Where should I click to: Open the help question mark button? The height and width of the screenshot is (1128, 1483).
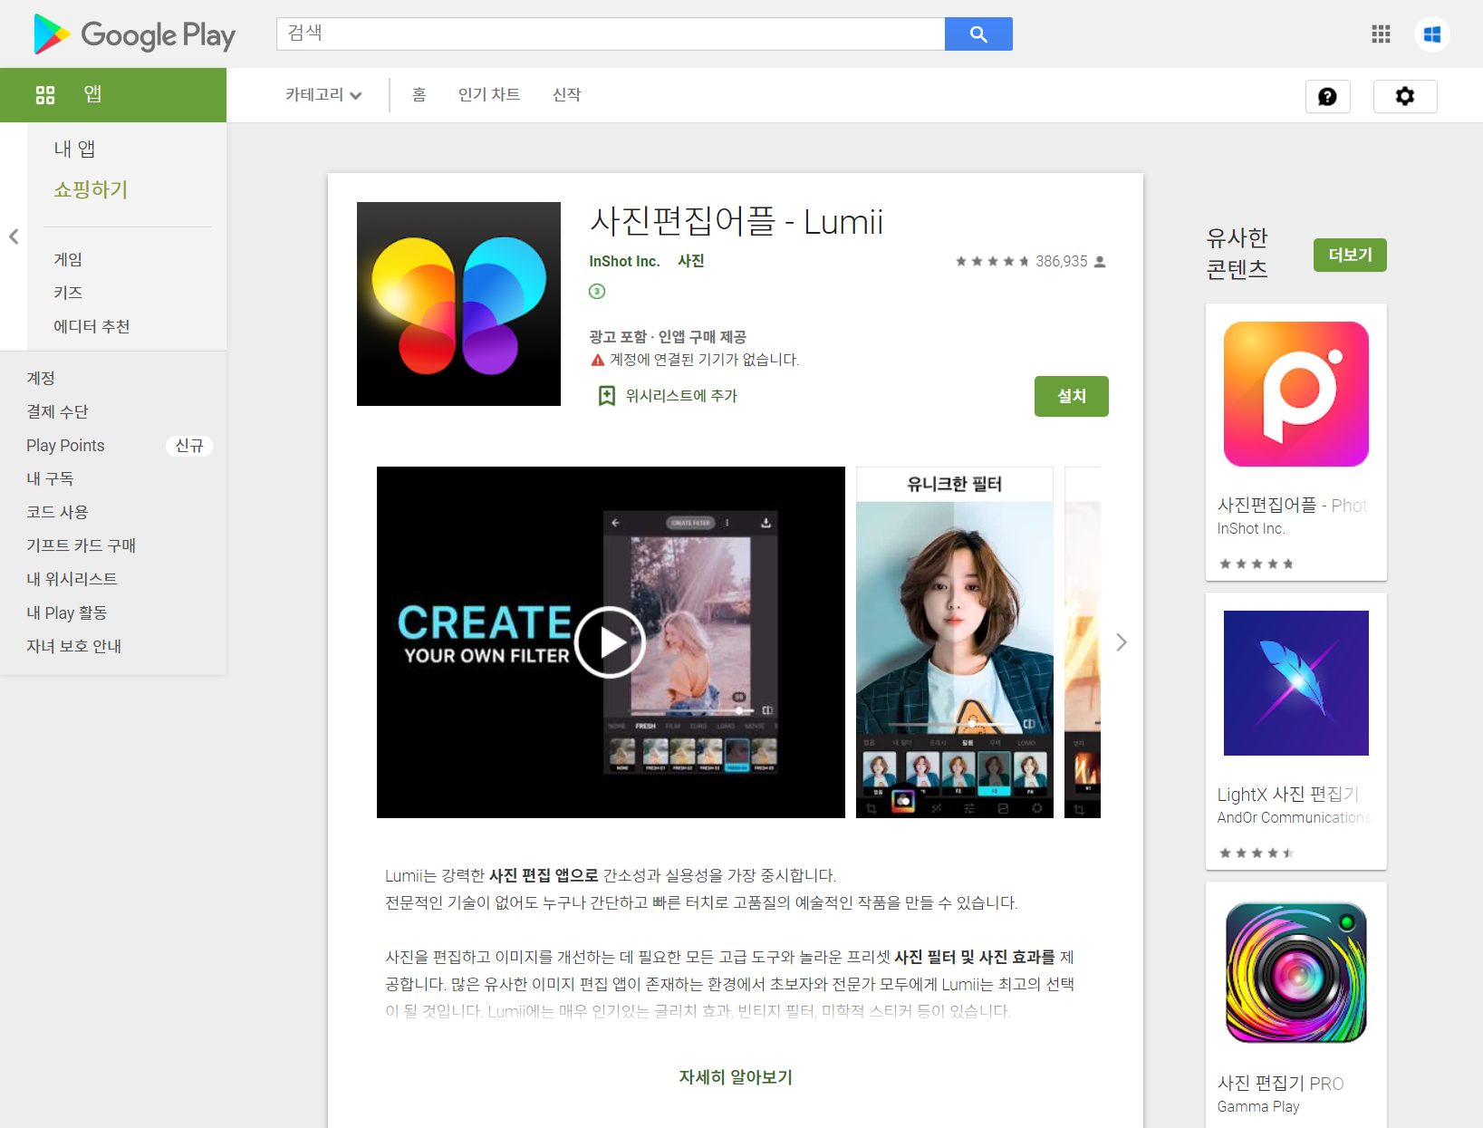coord(1327,96)
